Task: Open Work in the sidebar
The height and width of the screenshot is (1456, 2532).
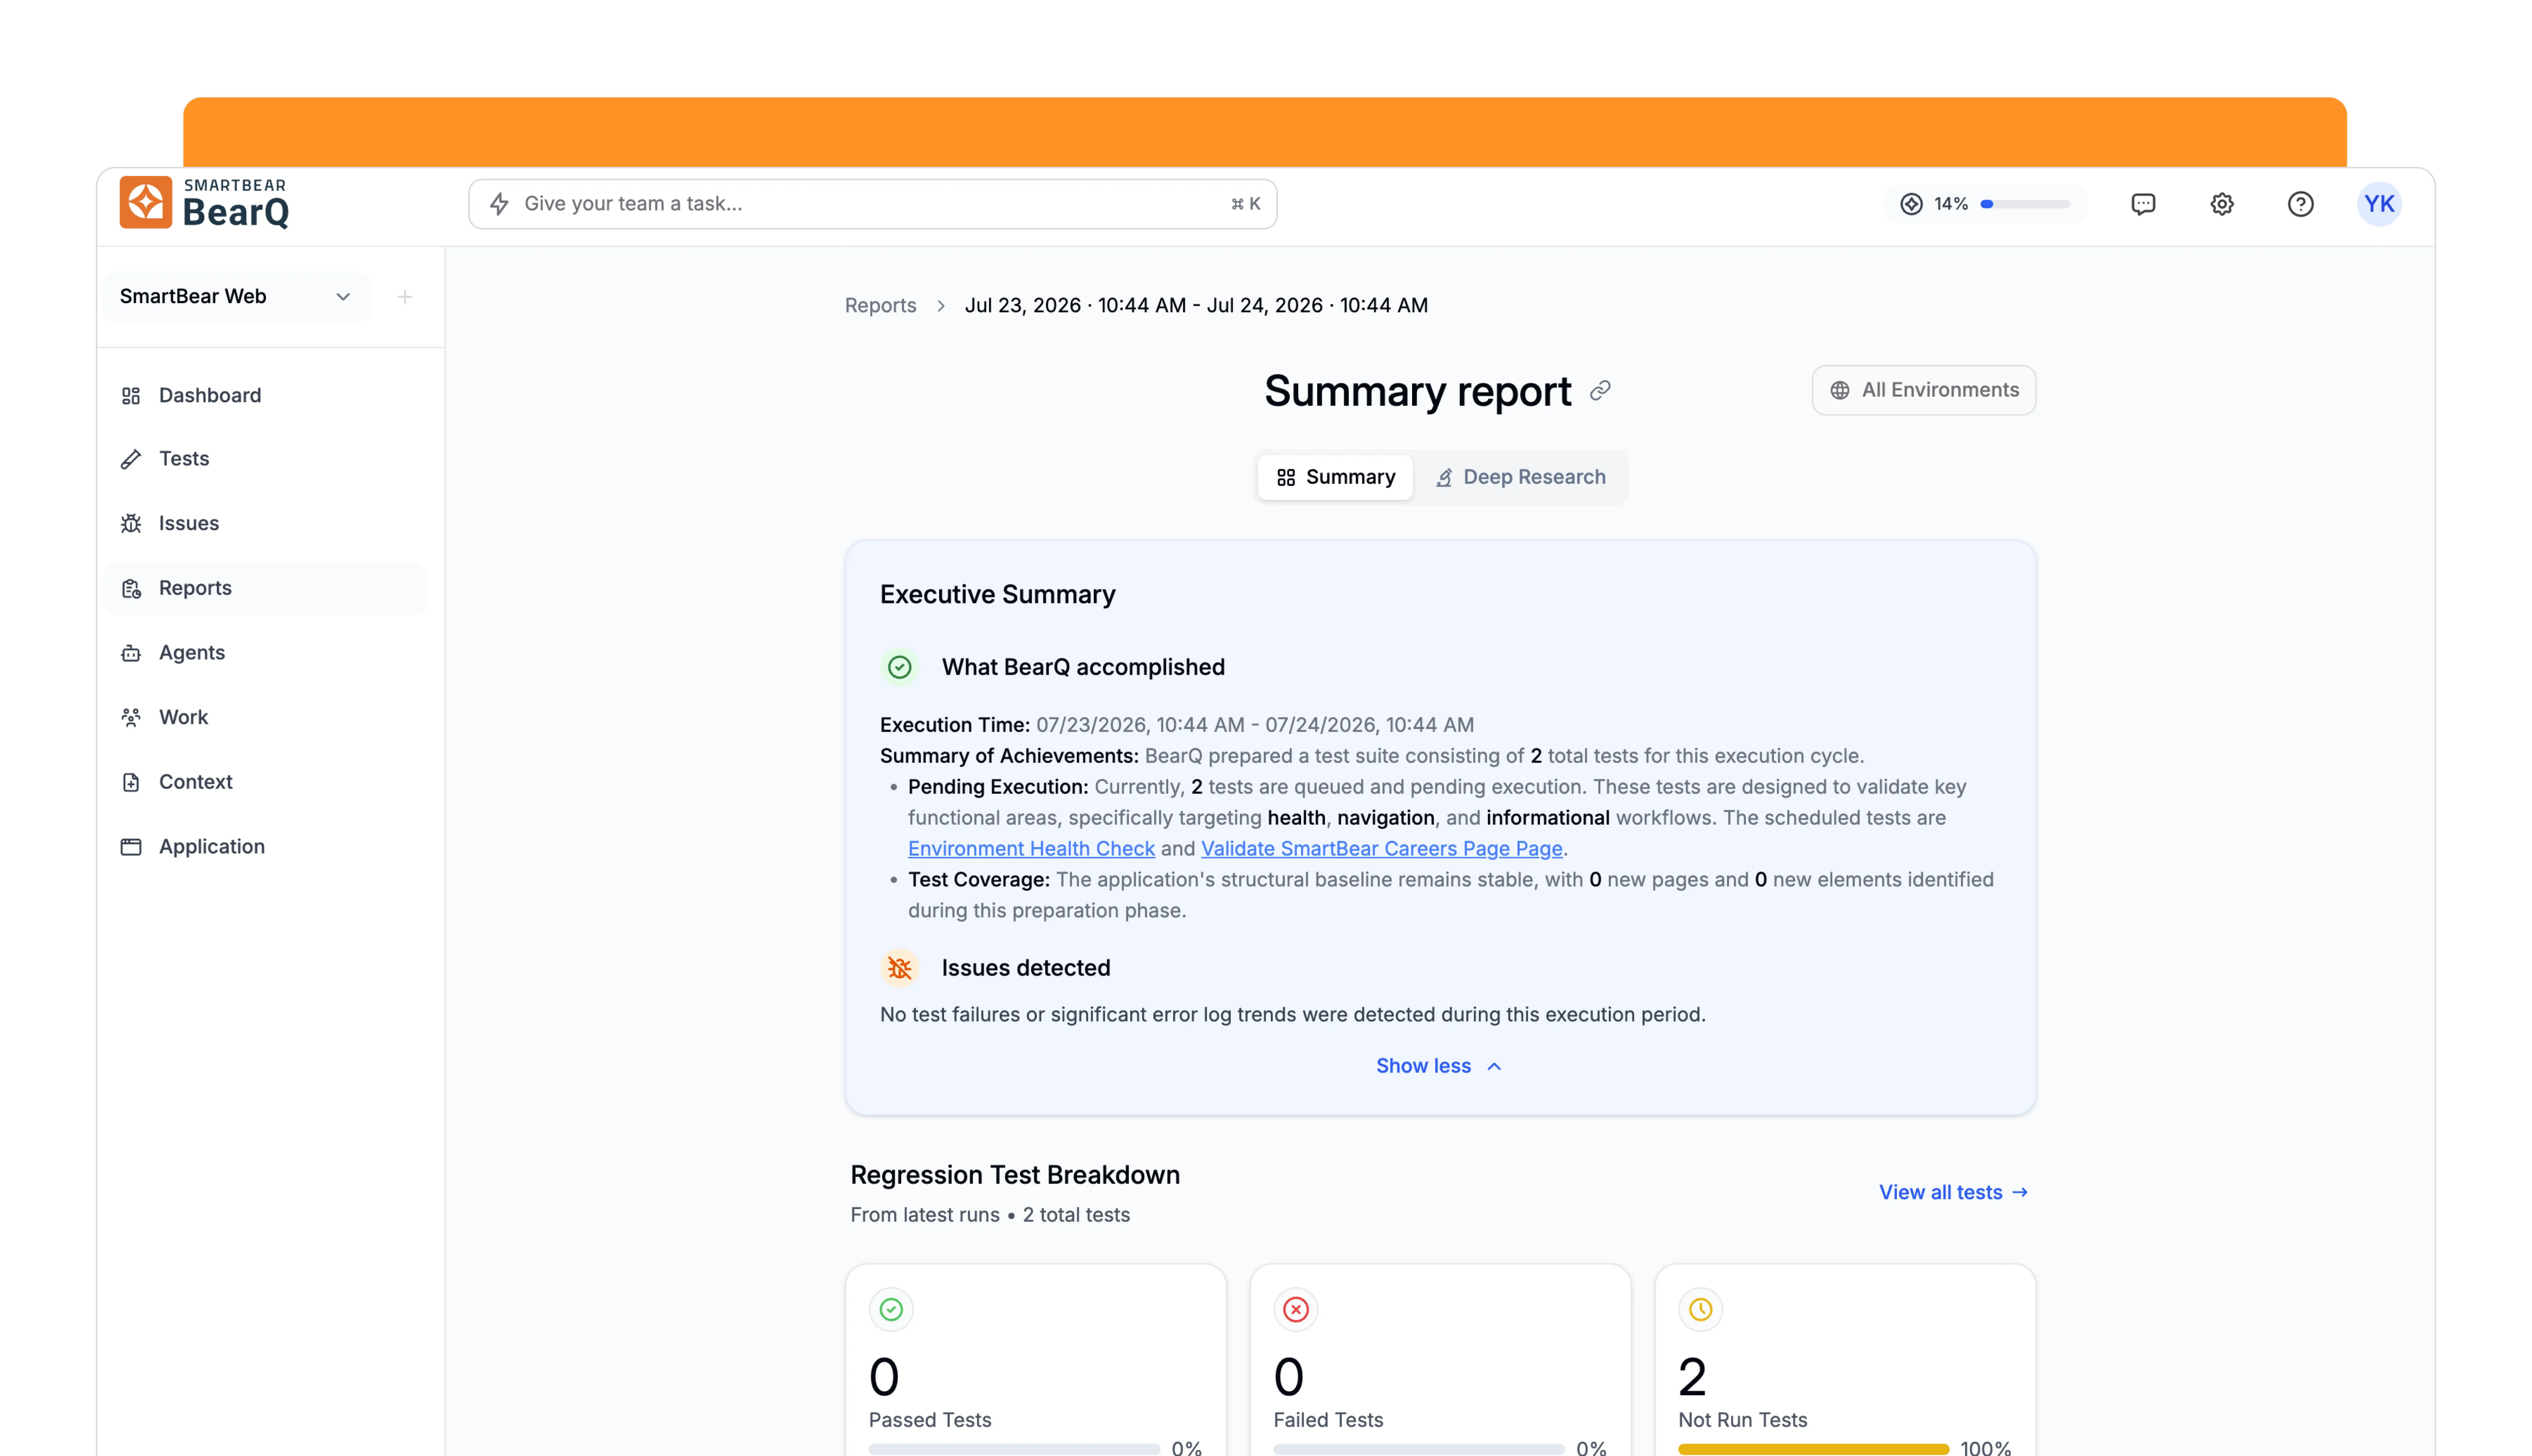Action: click(x=266, y=718)
